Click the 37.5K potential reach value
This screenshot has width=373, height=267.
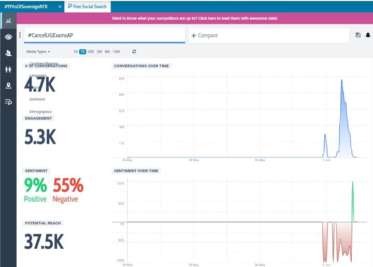[x=44, y=241]
